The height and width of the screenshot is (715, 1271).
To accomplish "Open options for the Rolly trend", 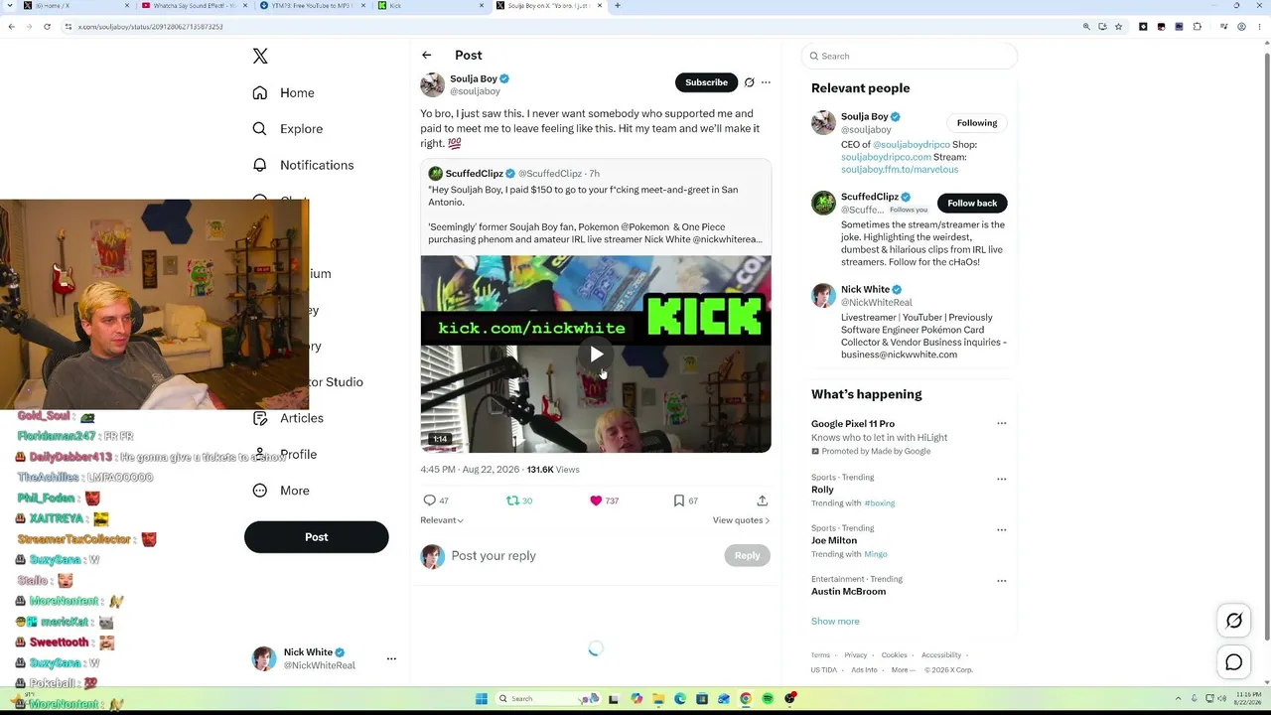I will [x=1001, y=479].
